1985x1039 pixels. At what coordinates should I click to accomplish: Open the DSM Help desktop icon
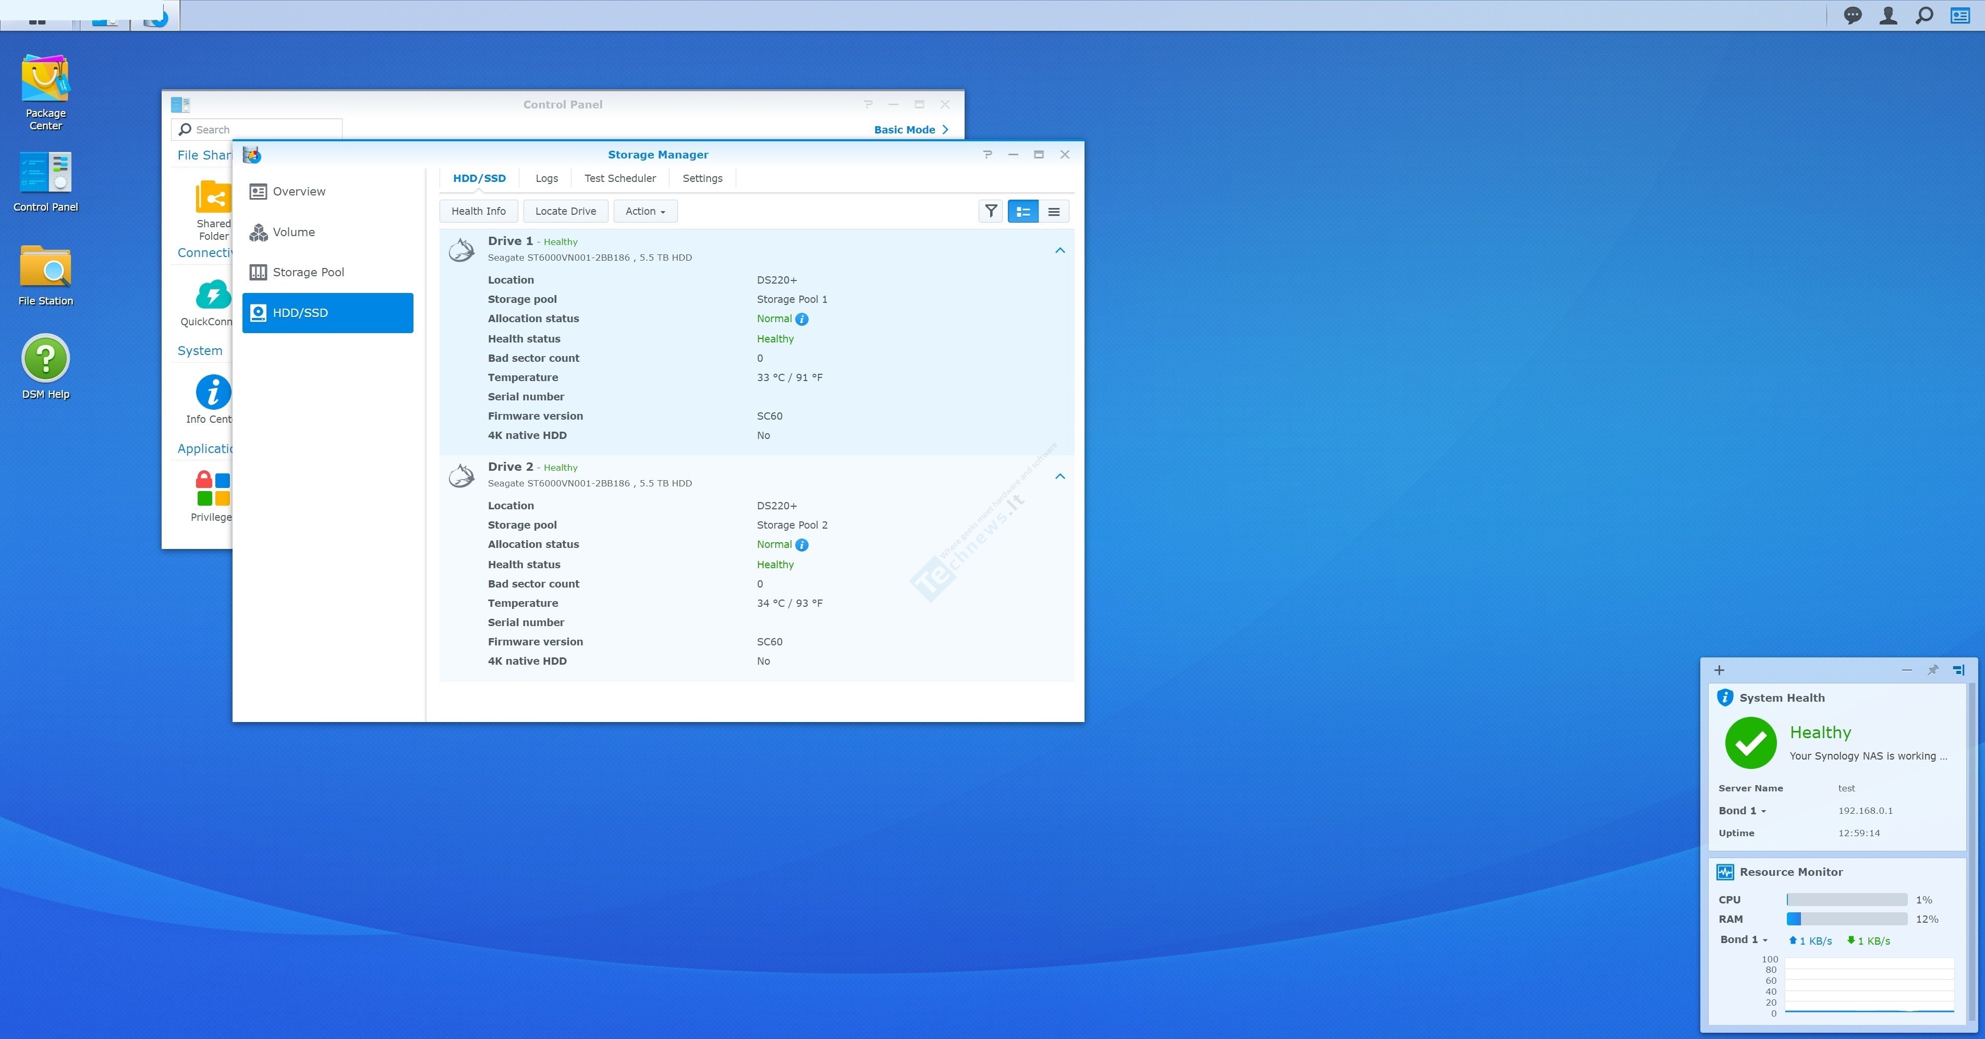pyautogui.click(x=45, y=366)
